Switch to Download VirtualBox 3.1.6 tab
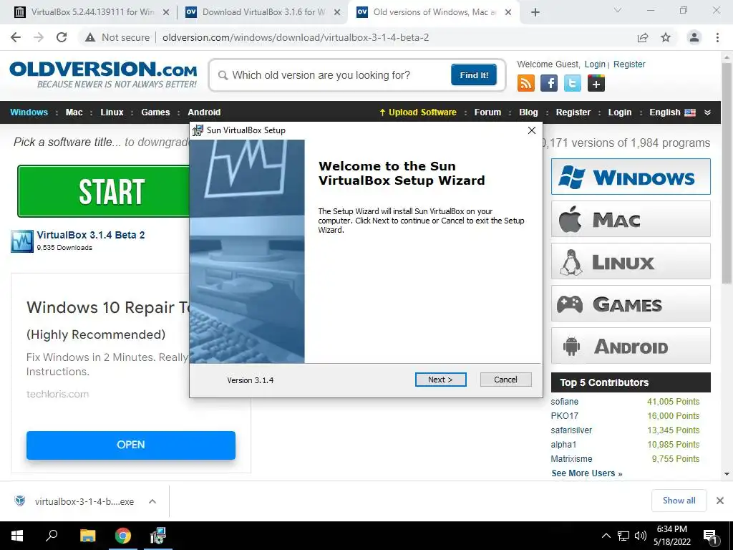 (263, 12)
